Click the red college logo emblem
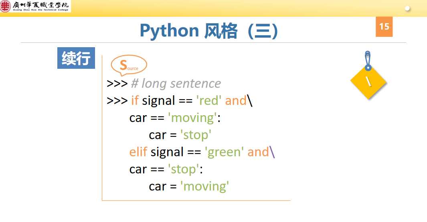Image resolution: width=427 pixels, height=222 pixels. coord(6,6)
